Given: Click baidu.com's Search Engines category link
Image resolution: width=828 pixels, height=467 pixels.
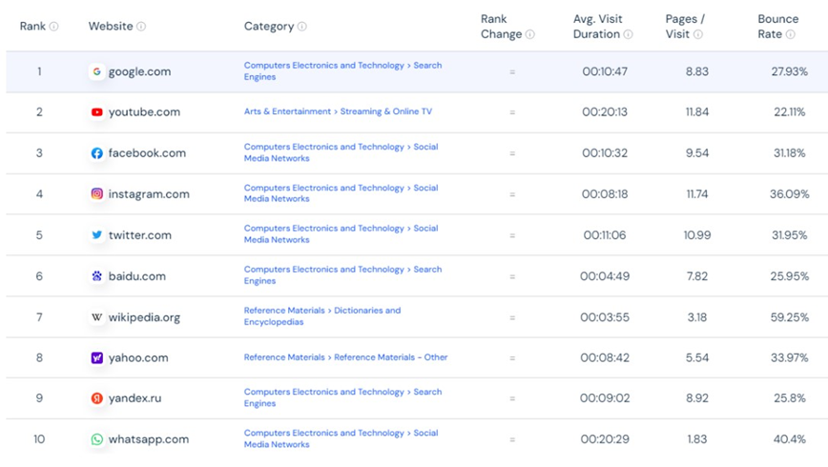Looking at the screenshot, I should click(342, 274).
